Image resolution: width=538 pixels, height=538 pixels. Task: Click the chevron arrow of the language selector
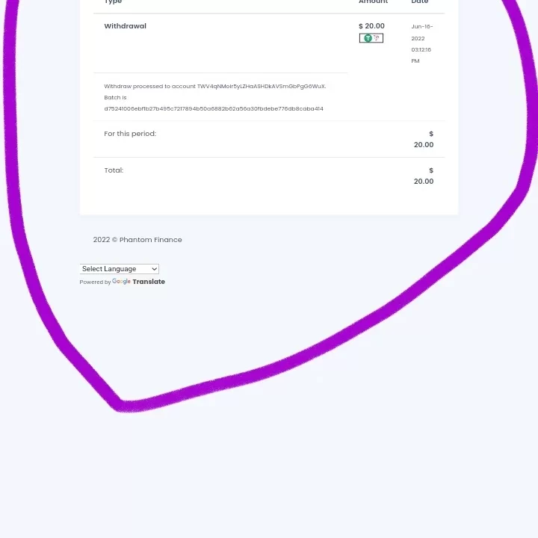point(155,269)
